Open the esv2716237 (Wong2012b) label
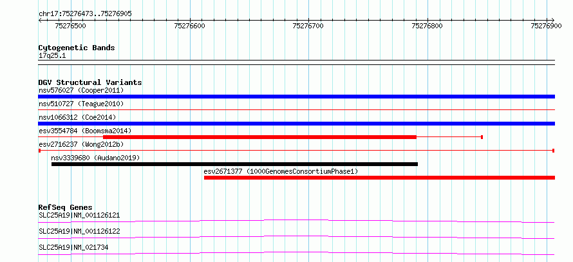The height and width of the screenshot is (262, 573). [x=81, y=144]
